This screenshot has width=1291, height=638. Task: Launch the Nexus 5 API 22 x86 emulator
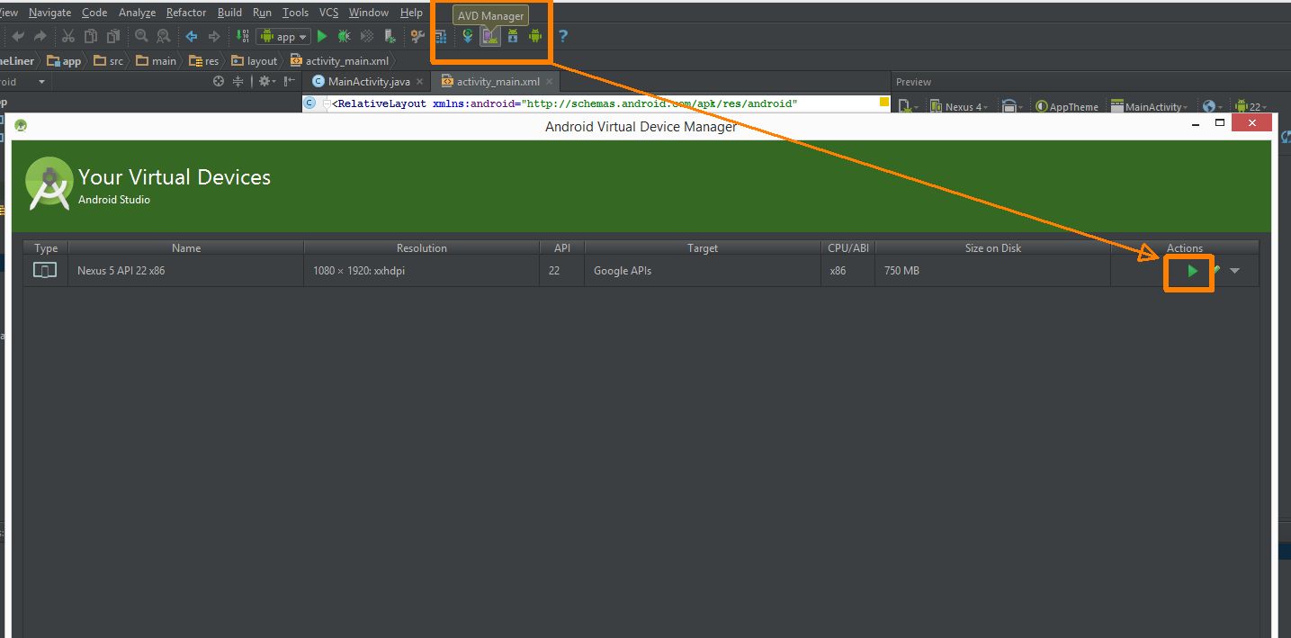point(1192,271)
